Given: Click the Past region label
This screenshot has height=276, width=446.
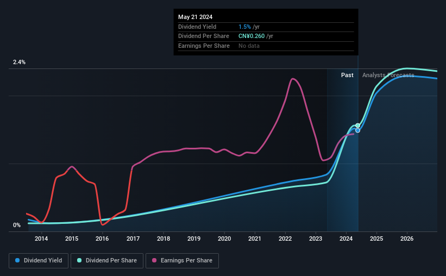Looking at the screenshot, I should point(347,75).
